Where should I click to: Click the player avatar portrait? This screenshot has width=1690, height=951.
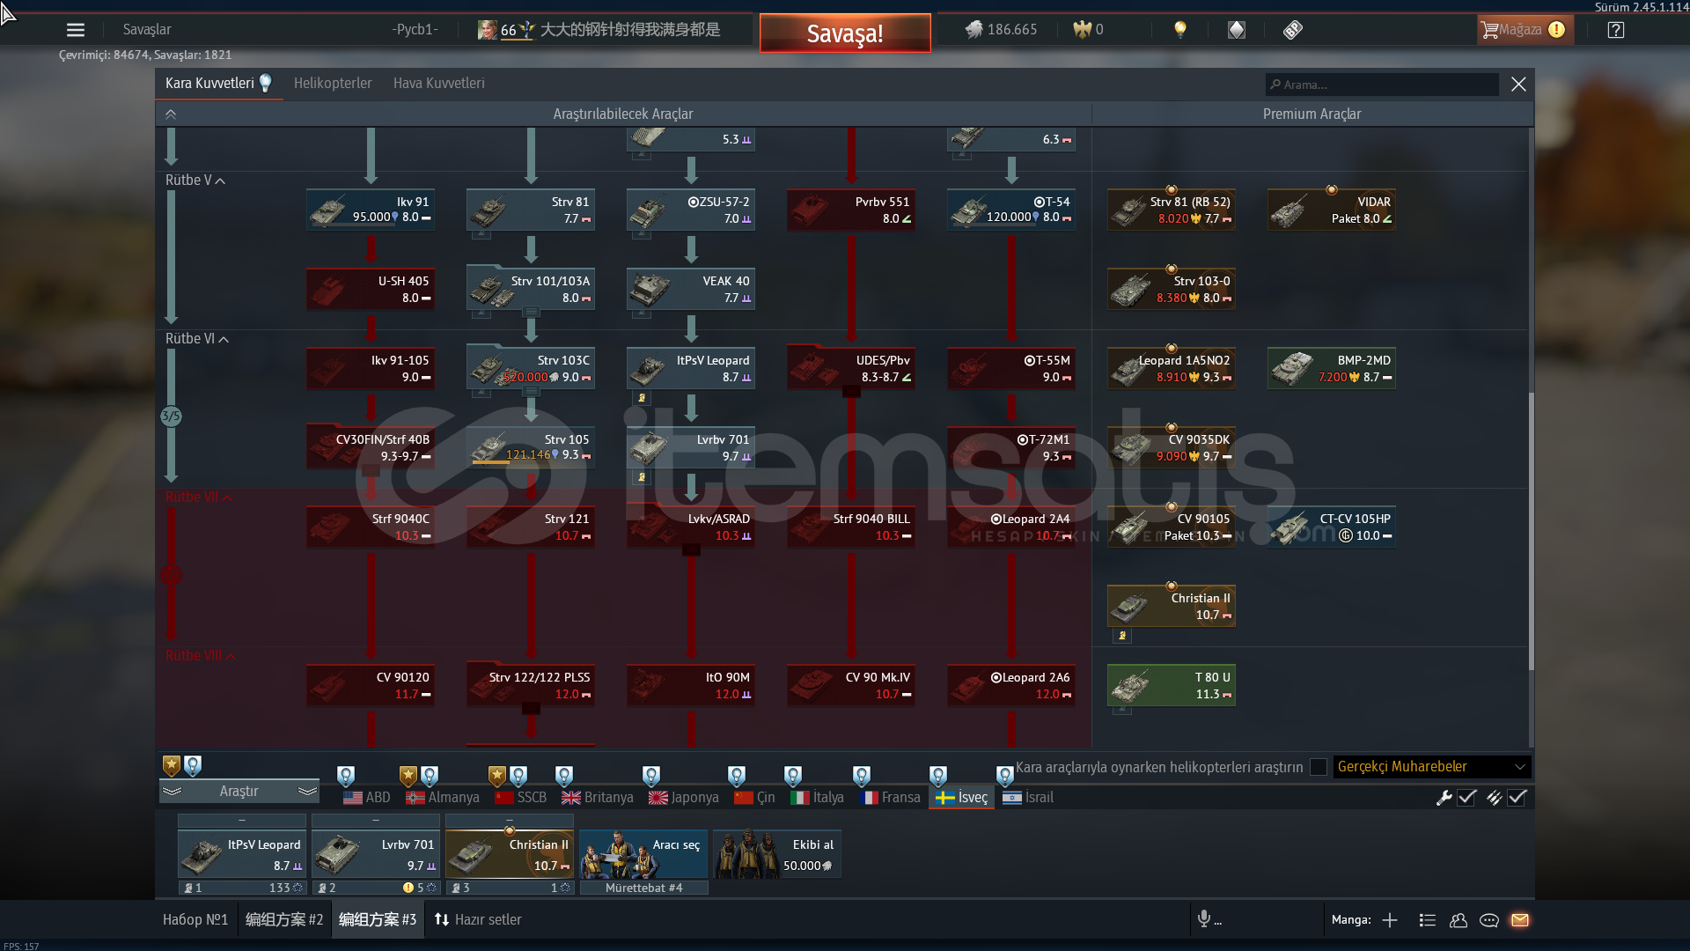[x=487, y=30]
